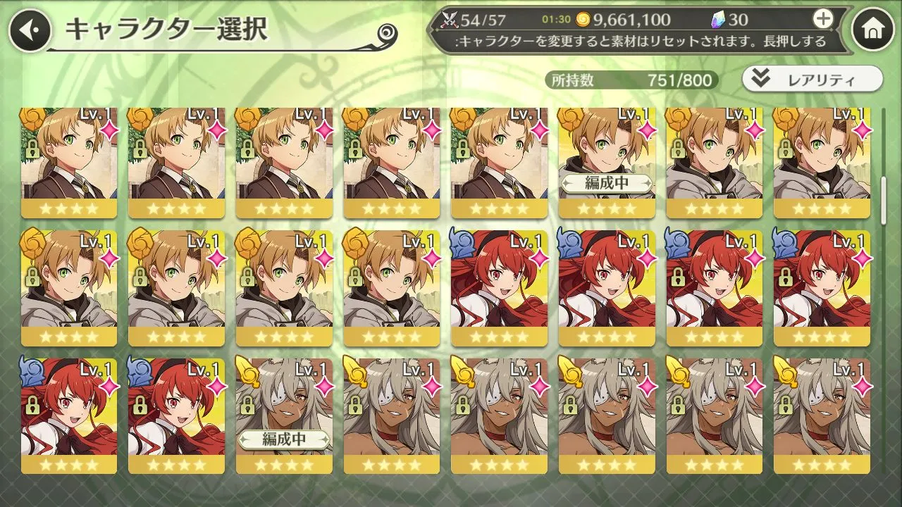The image size is (902, 507).
Task: Tap the plus icon to add crystals
Action: click(x=823, y=18)
